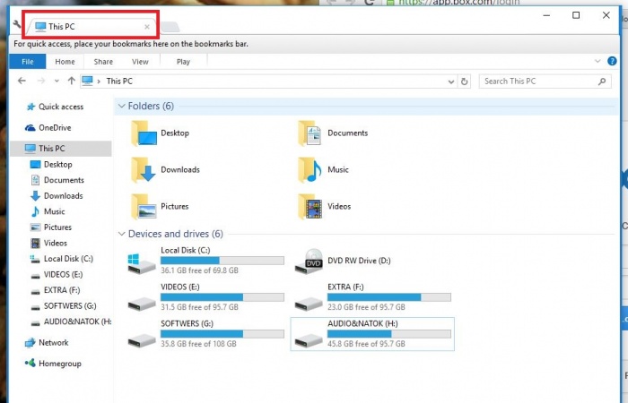Open the Downloads folder icon in Folders
This screenshot has height=403, width=628.
click(144, 170)
